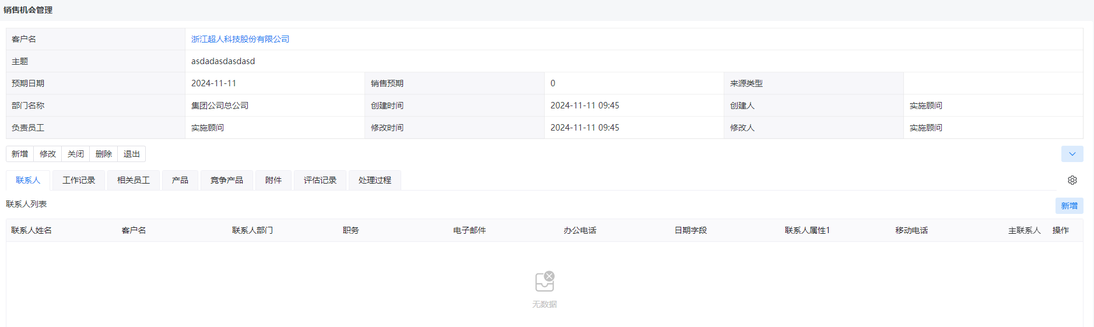Open the 产品 tab
Image resolution: width=1094 pixels, height=327 pixels.
pos(180,180)
